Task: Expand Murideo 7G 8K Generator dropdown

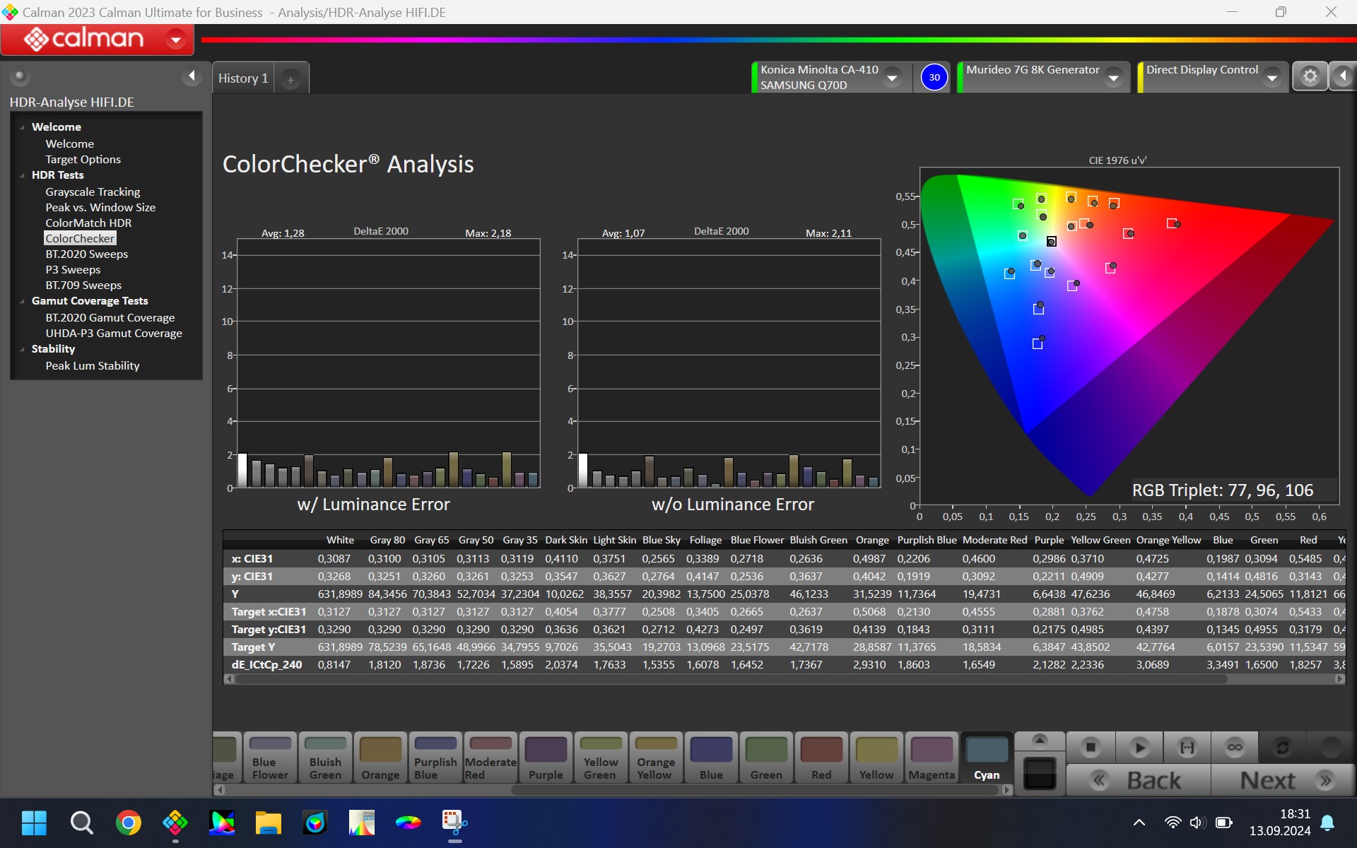Action: click(x=1114, y=77)
